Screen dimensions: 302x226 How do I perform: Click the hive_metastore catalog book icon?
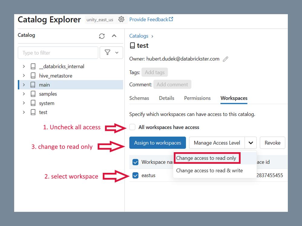click(x=33, y=76)
